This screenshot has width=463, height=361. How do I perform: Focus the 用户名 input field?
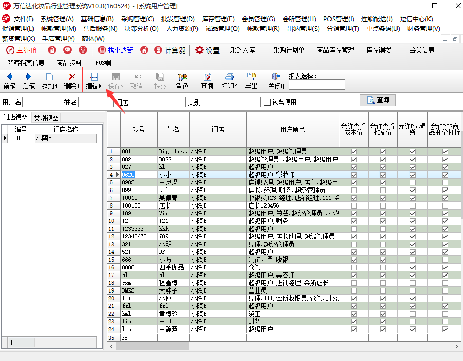[40, 102]
